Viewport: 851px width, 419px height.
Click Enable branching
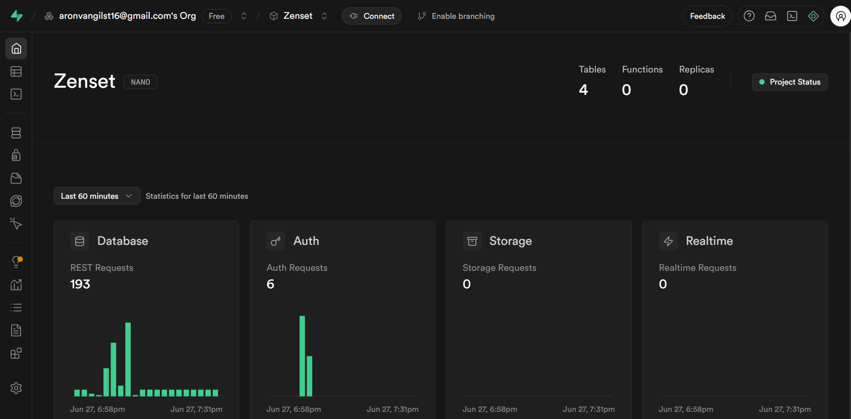click(456, 16)
